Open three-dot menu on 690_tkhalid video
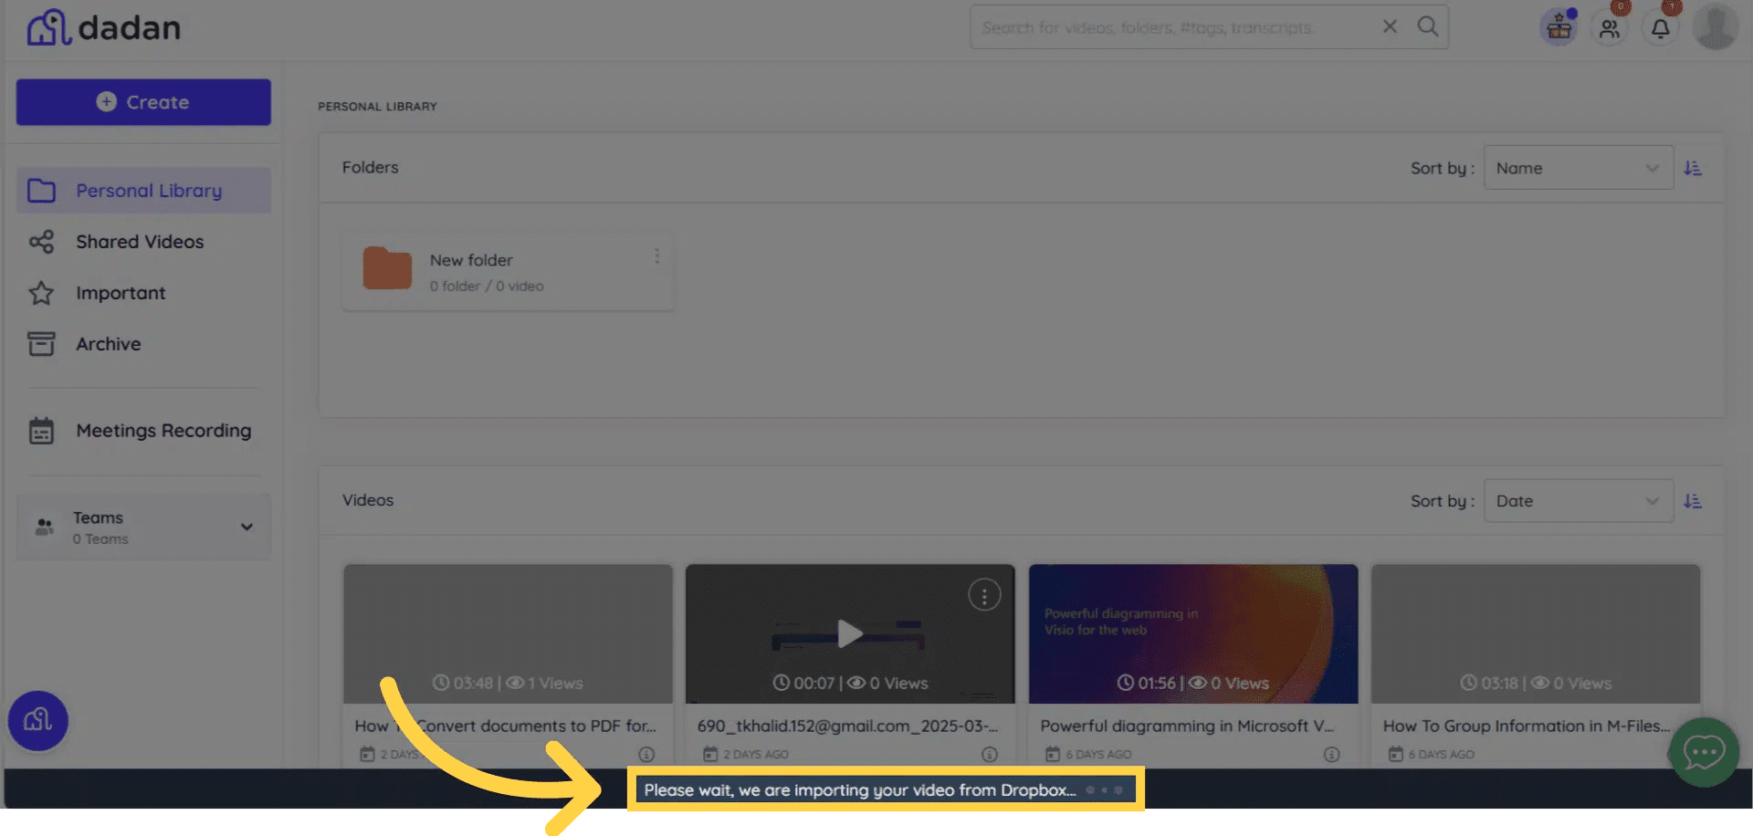1753x836 pixels. point(984,596)
